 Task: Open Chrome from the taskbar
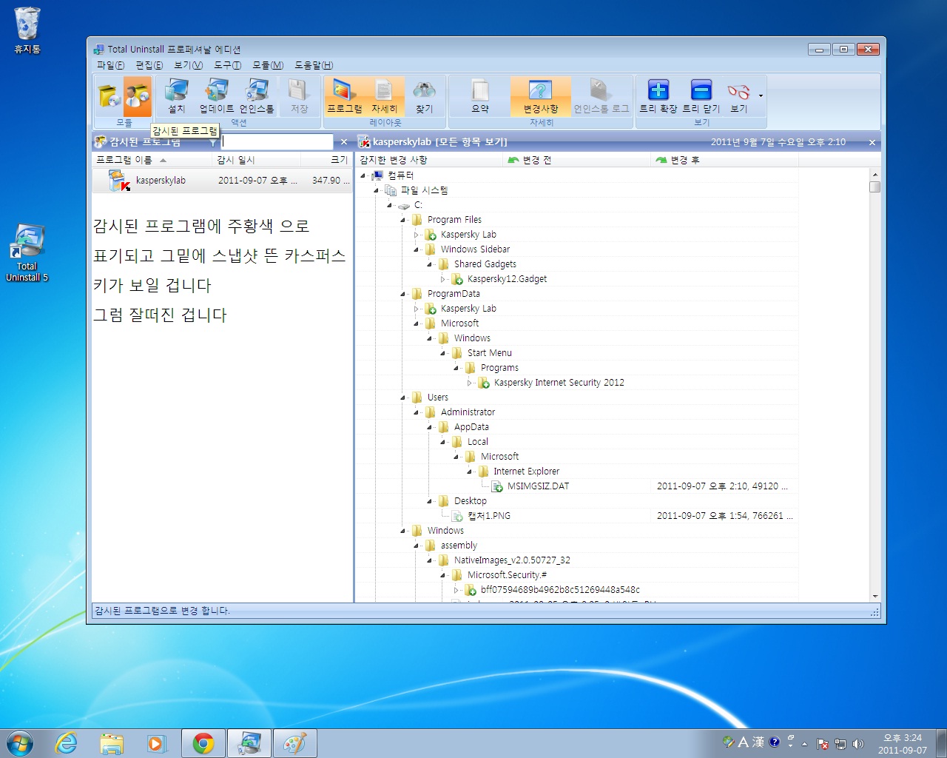pyautogui.click(x=203, y=743)
